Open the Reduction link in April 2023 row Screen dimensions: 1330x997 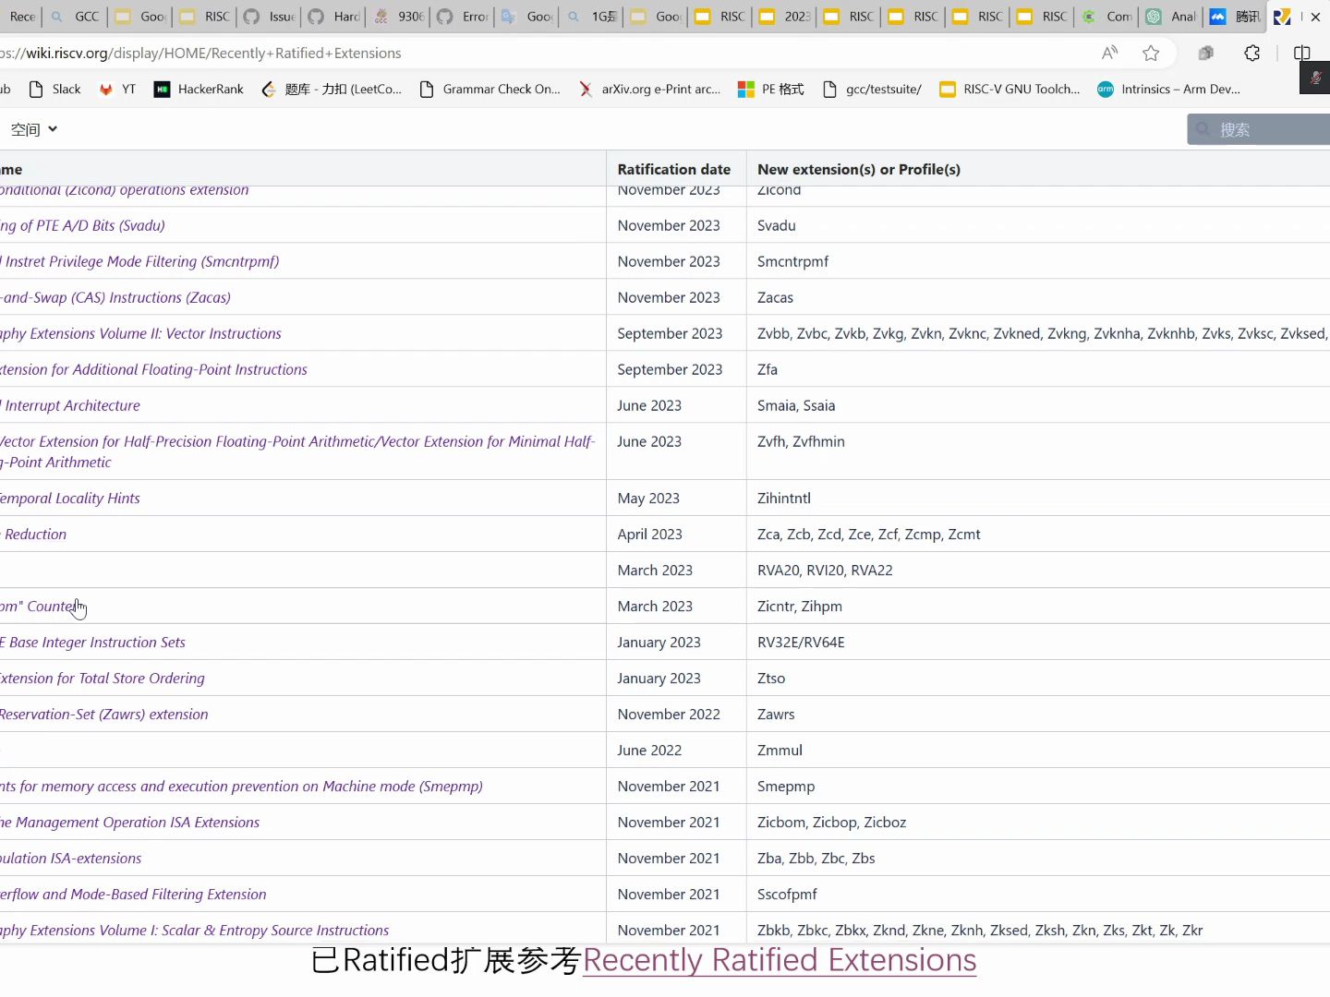point(34,534)
